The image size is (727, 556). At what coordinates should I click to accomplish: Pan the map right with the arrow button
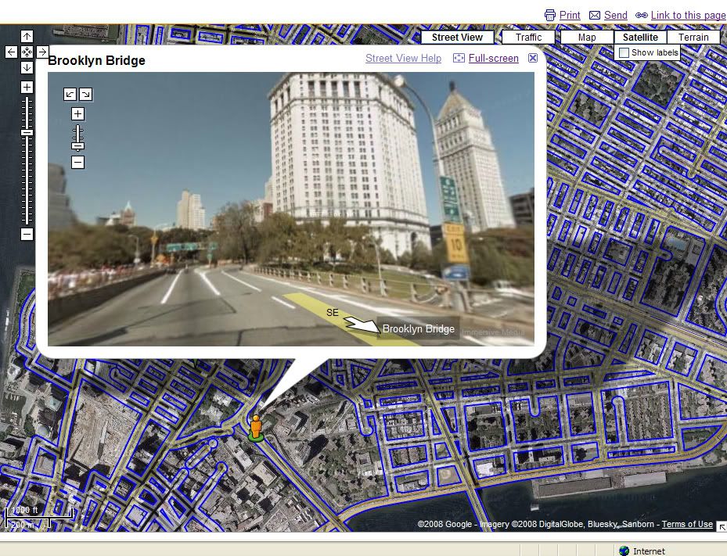(x=42, y=52)
